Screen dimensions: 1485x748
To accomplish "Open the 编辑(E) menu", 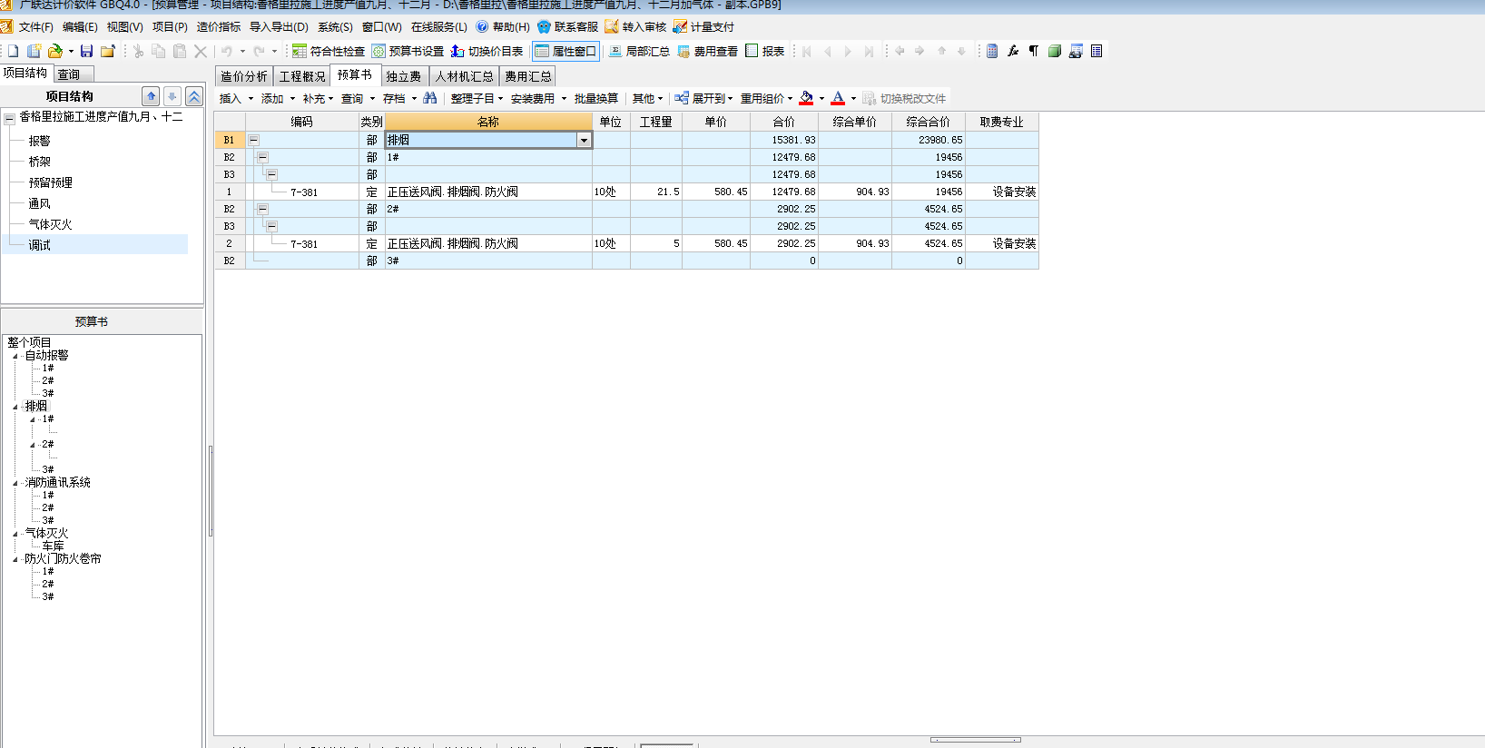I will tap(80, 27).
